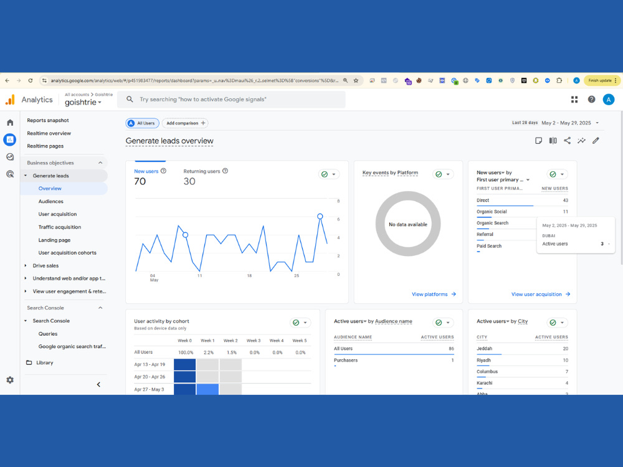Open data quality dropdown on Key events card
Viewport: 623px width, 467px height.
tap(443, 174)
